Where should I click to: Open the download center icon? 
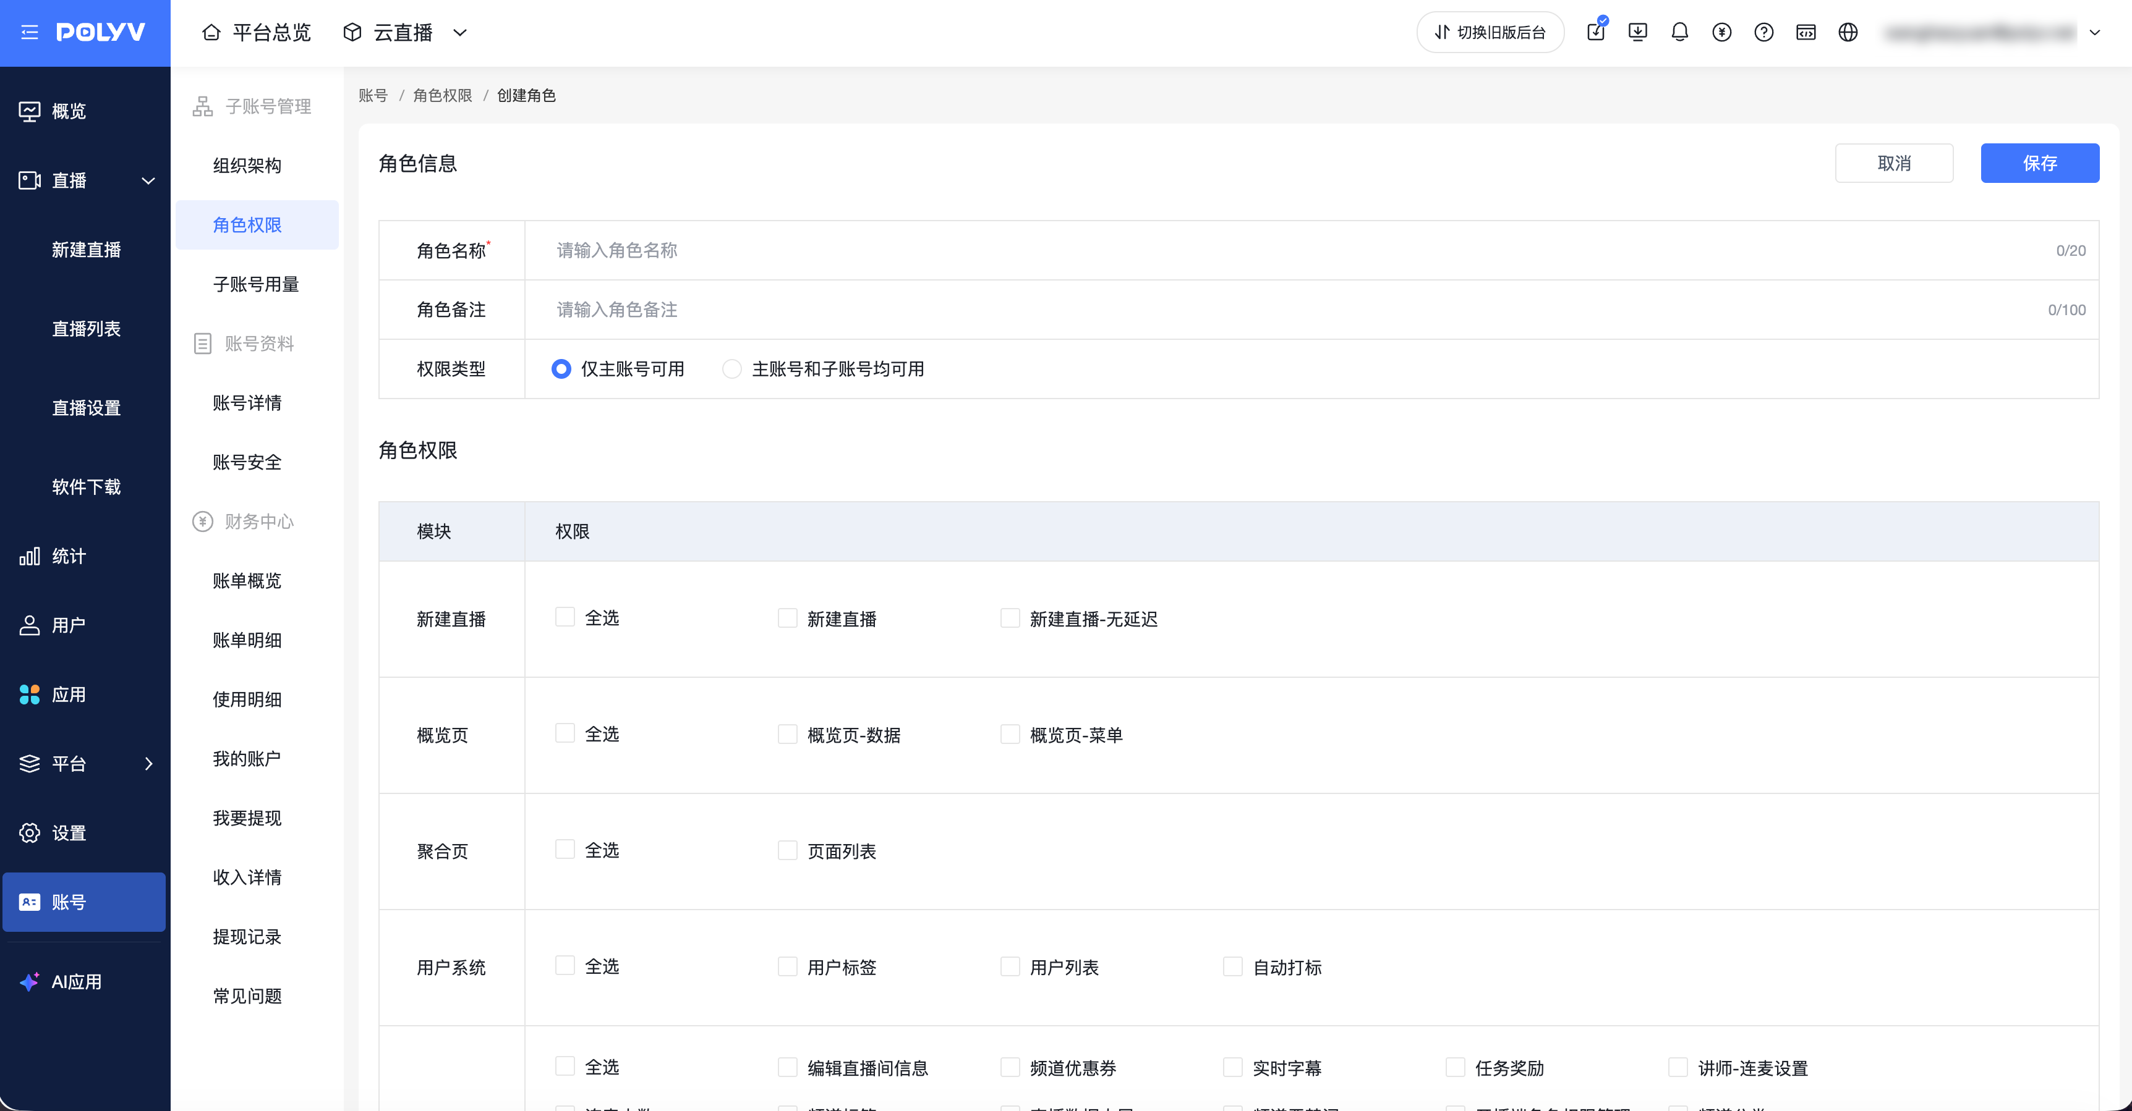(1638, 32)
